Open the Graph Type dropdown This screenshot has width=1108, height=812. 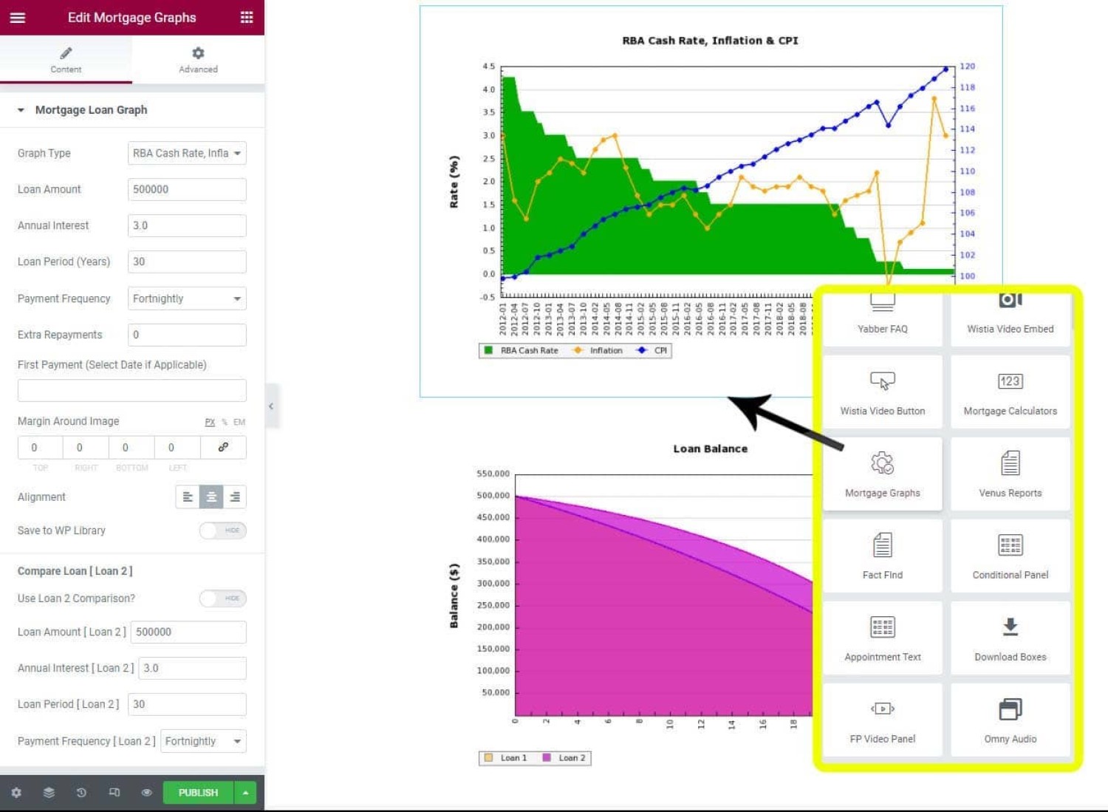pos(187,153)
